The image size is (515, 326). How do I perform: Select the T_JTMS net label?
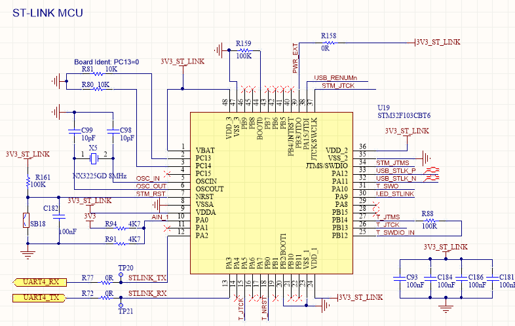[x=389, y=217]
